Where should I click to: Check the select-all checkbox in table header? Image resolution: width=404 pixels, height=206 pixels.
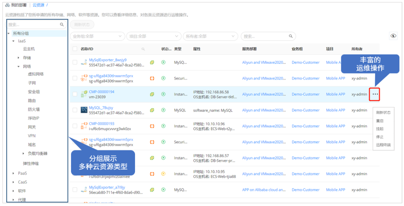click(75, 49)
